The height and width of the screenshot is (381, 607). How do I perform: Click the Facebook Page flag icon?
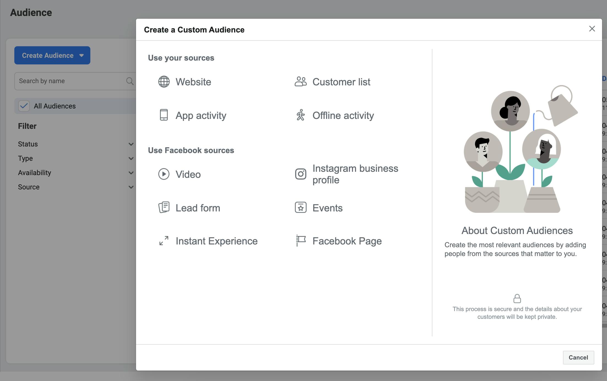click(300, 241)
